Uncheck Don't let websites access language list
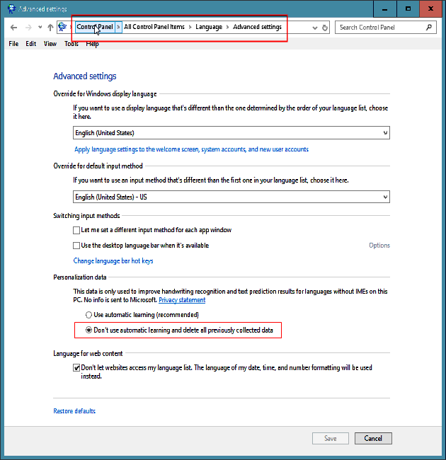This screenshot has width=446, height=460. coord(76,368)
